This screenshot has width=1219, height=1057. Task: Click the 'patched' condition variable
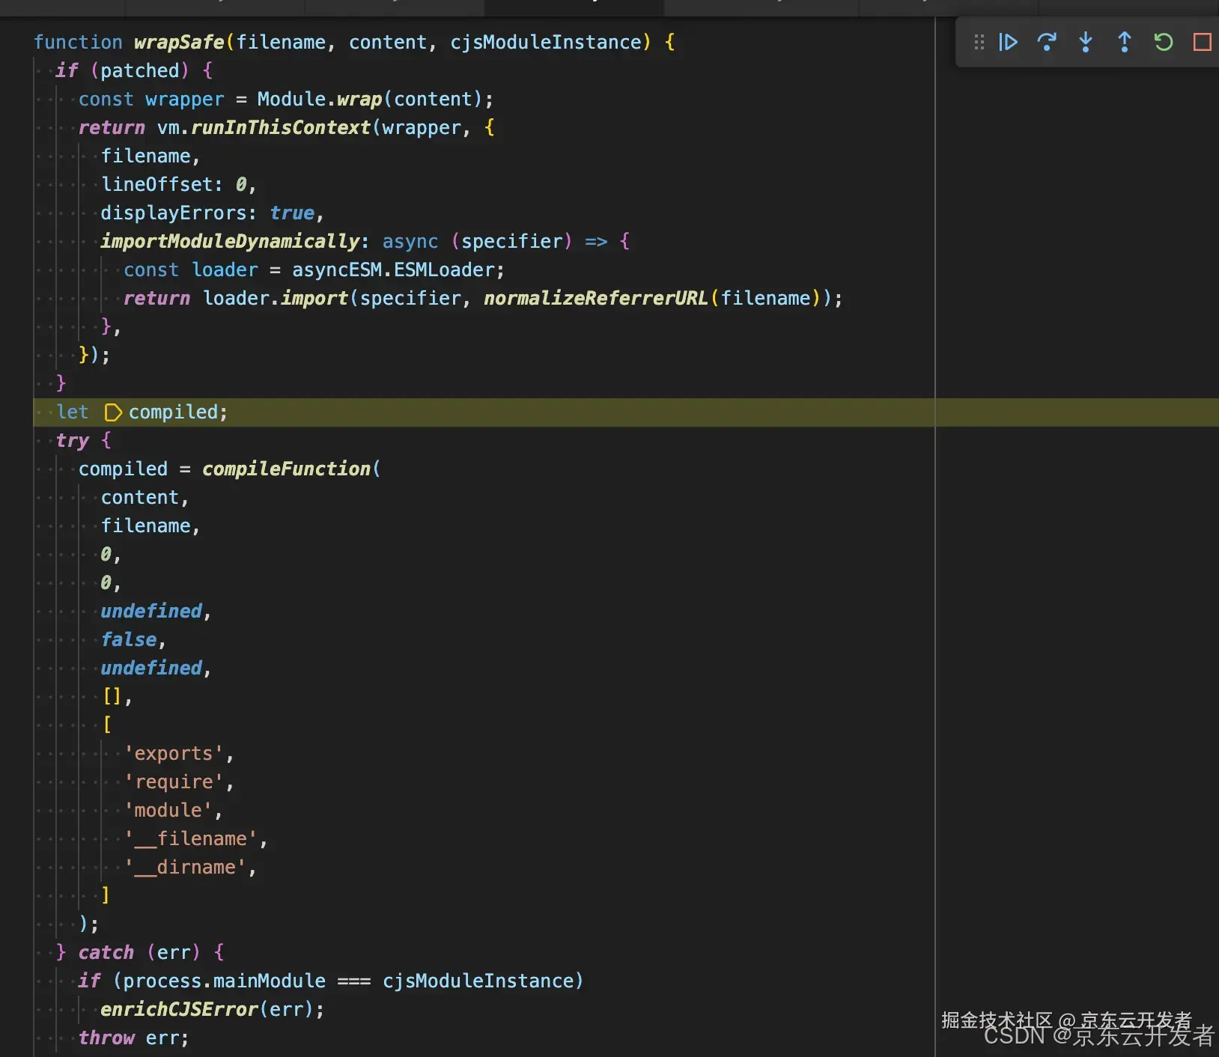pos(139,71)
